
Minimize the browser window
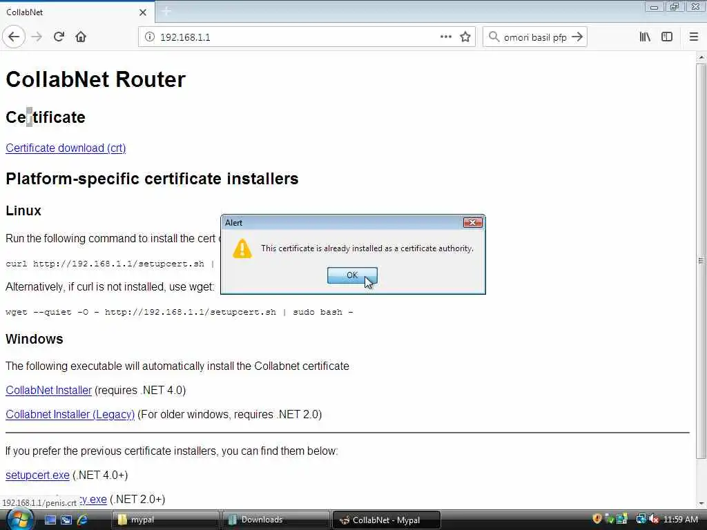(654, 7)
